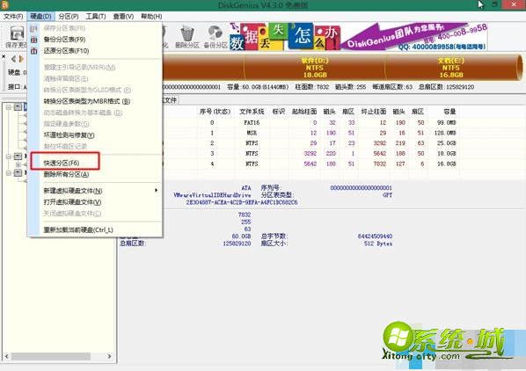Open the 查看(V) menu
The width and height of the screenshot is (526, 371).
click(123, 16)
